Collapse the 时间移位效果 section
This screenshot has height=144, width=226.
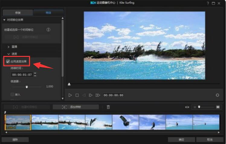click(x=4, y=20)
